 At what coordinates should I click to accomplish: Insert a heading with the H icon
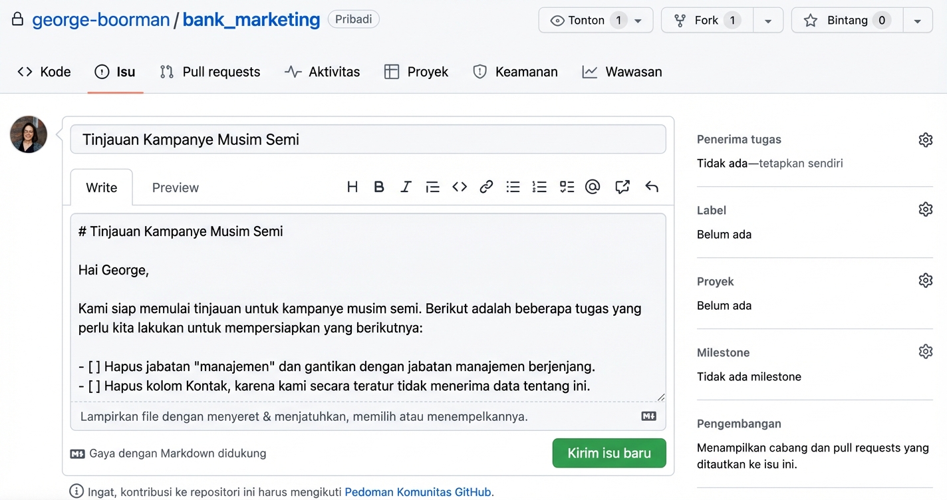point(352,187)
